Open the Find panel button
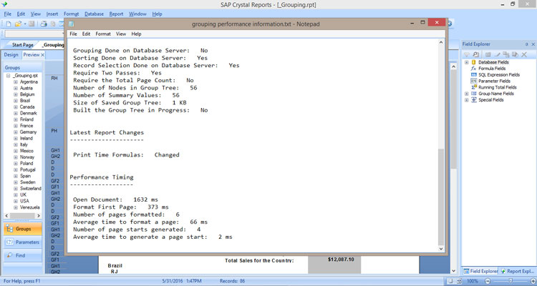Image resolution: width=537 pixels, height=286 pixels. [x=23, y=255]
